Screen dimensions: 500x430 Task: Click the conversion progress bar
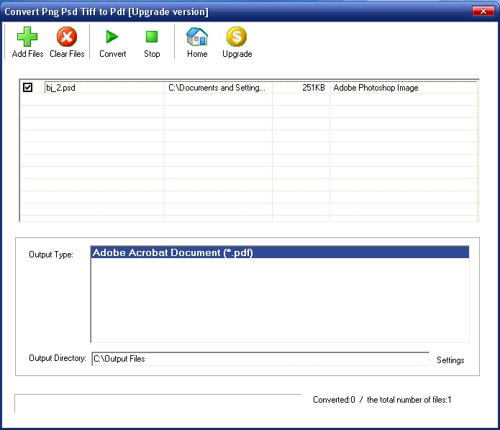click(x=158, y=403)
